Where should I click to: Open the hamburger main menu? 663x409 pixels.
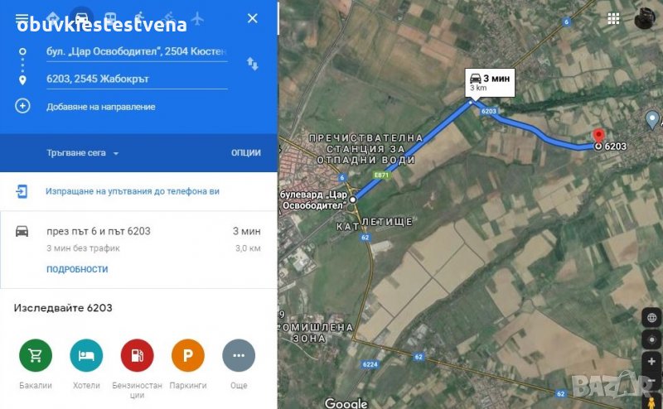pos(22,18)
